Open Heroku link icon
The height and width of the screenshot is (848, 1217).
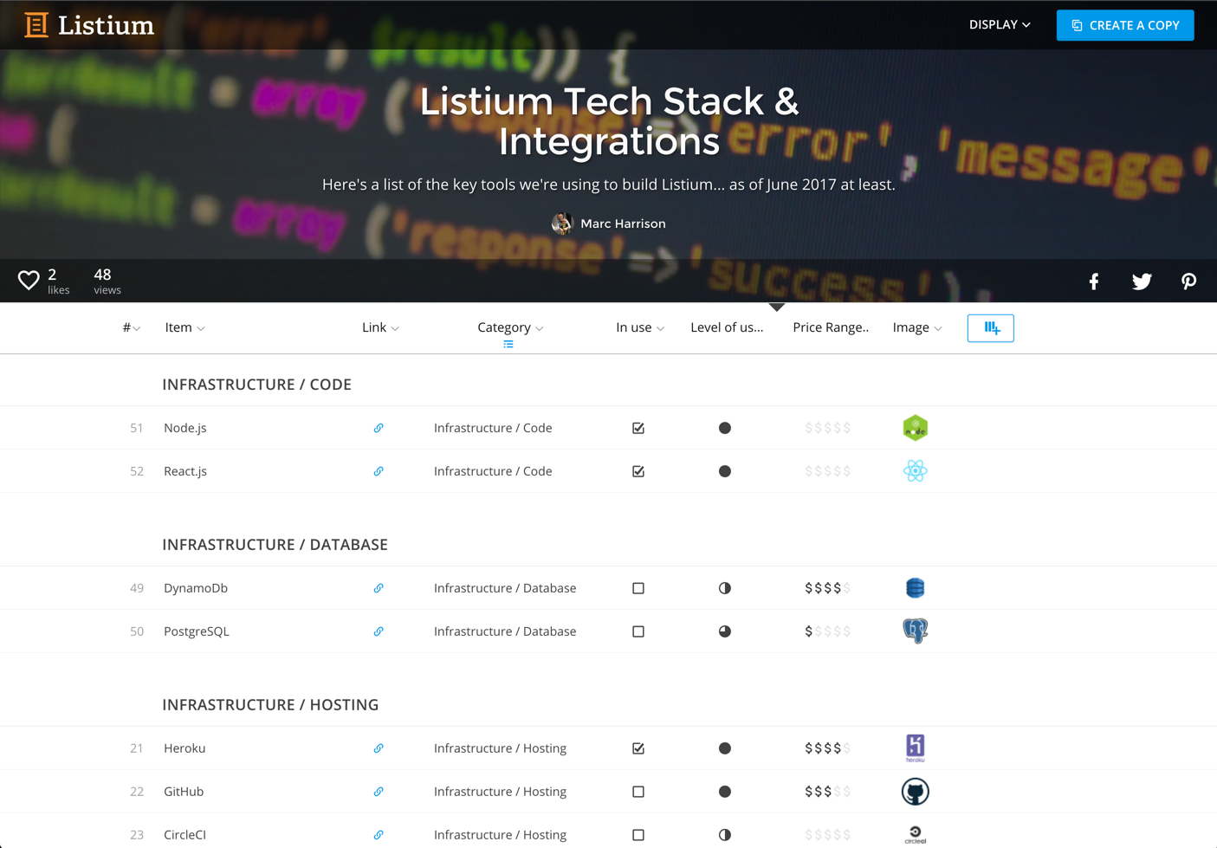coord(379,748)
